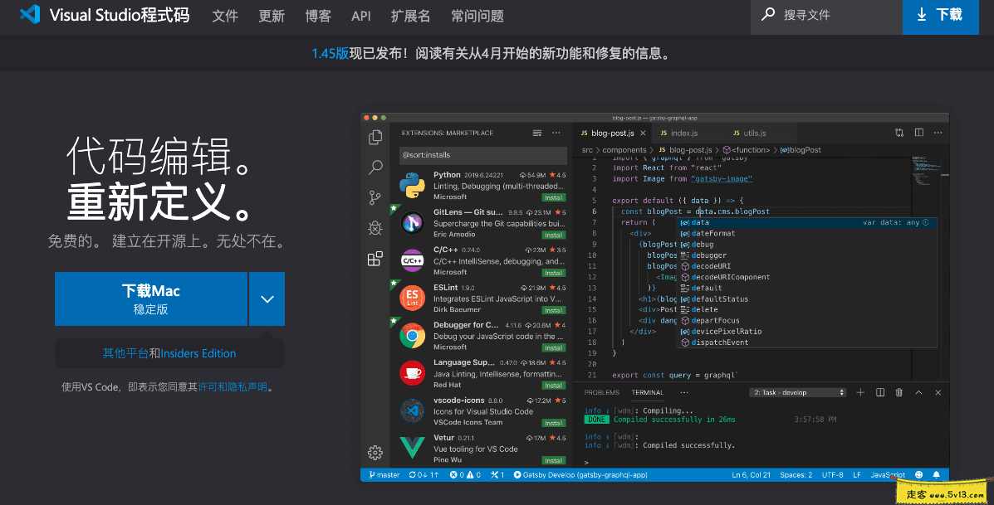The width and height of the screenshot is (994, 505).
Task: Click the split terminal icon
Action: coord(879,392)
